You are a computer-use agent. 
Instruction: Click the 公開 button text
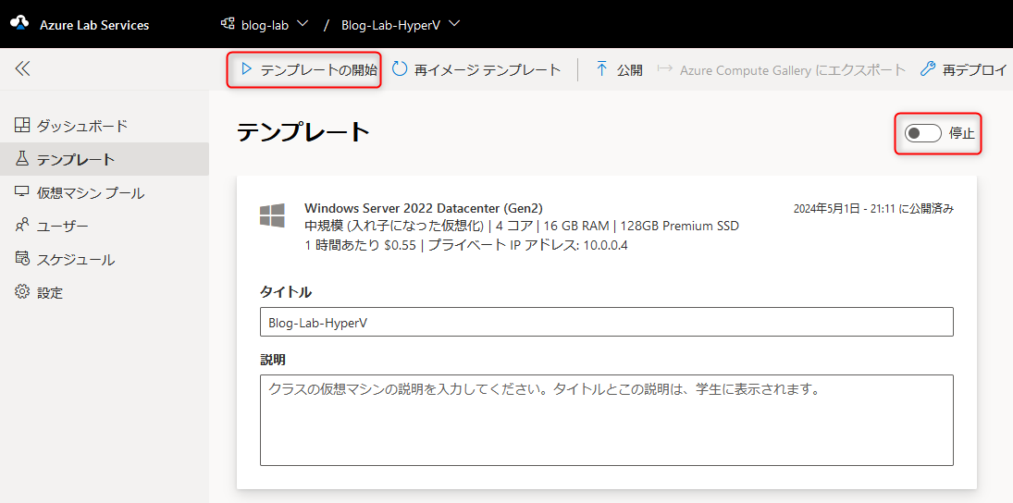click(629, 70)
